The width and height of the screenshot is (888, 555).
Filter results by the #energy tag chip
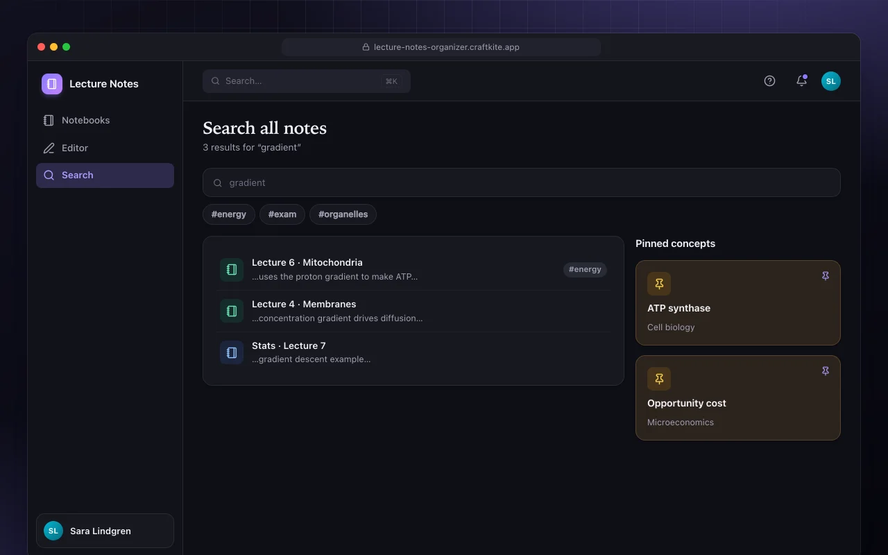(x=229, y=214)
